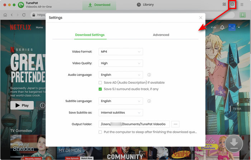
Task: Enable Save AD audio description checkbox
Action: click(x=100, y=83)
